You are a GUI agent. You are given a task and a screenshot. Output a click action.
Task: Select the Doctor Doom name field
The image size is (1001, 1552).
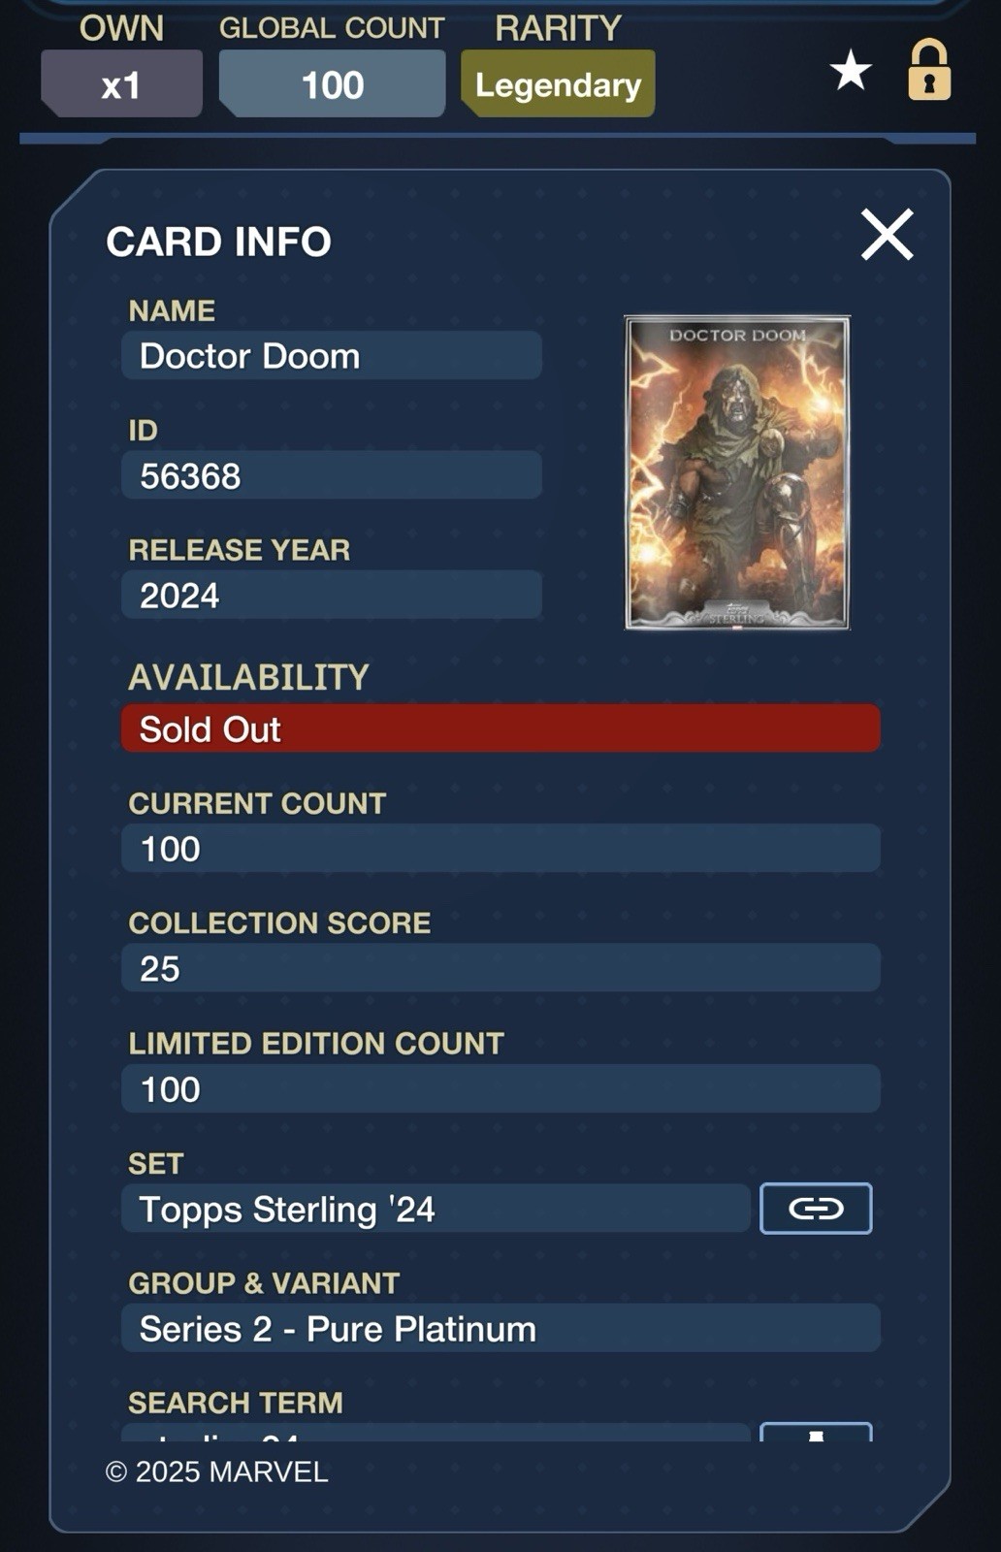[332, 356]
